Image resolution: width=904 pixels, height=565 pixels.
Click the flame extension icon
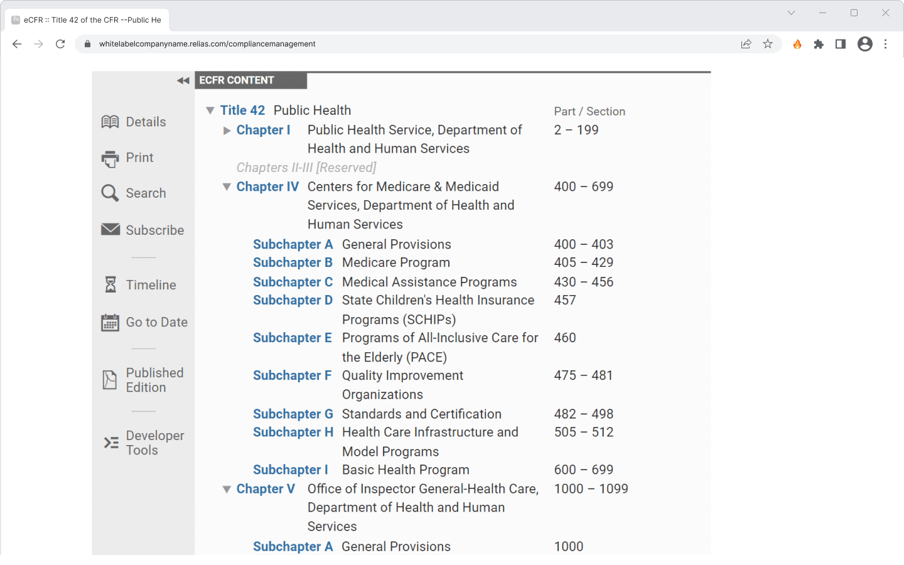click(797, 44)
